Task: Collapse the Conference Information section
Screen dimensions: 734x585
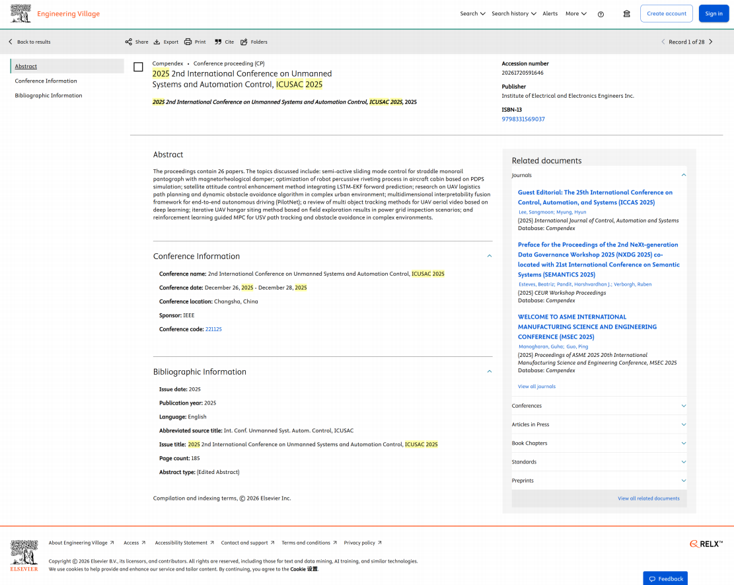Action: pos(489,256)
